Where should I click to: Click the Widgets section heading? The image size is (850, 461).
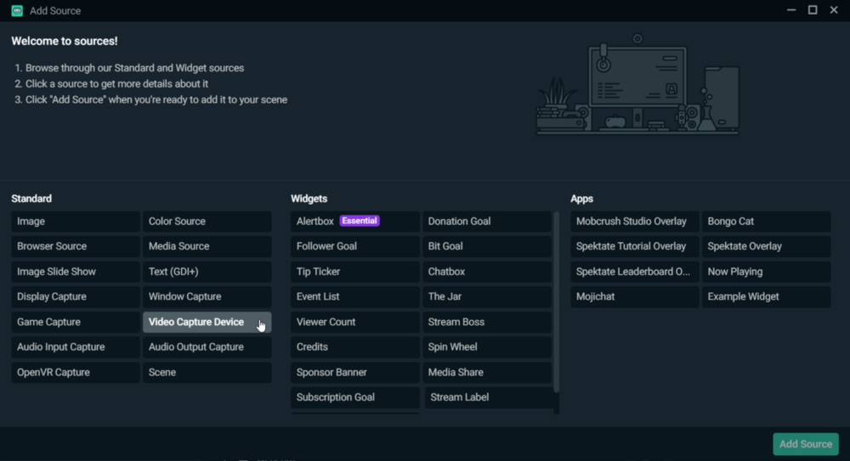[309, 199]
